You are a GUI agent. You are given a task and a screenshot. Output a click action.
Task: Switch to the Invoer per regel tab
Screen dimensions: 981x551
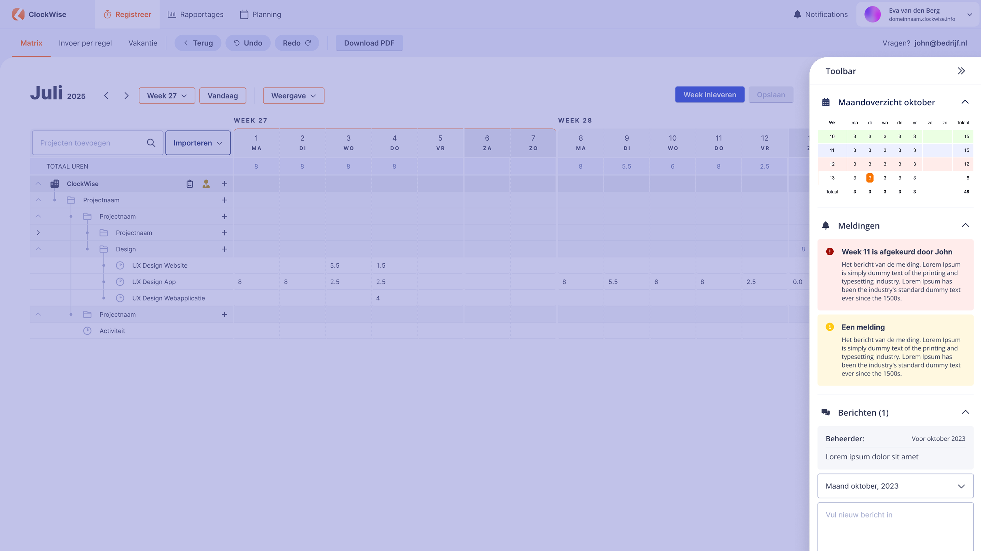[x=85, y=43]
